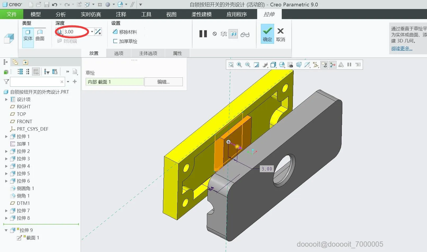
Task: Click Zoom In in graphics toolbar
Action: click(x=239, y=65)
